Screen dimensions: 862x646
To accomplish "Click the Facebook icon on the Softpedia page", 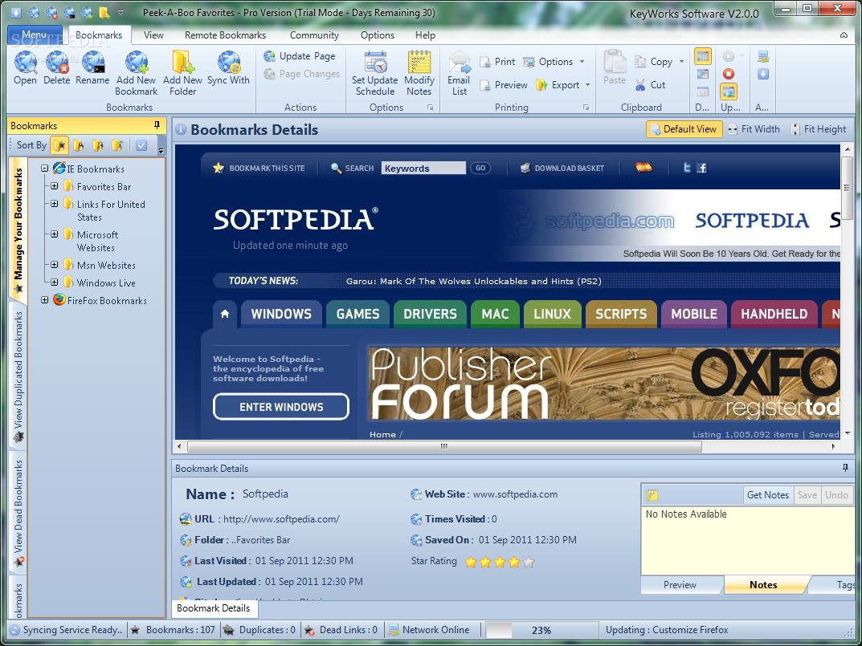I will tap(702, 168).
